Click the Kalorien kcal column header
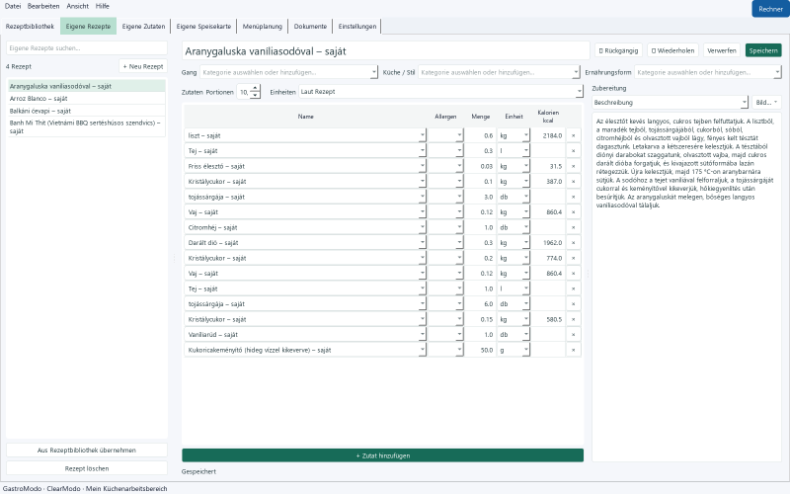 [548, 117]
